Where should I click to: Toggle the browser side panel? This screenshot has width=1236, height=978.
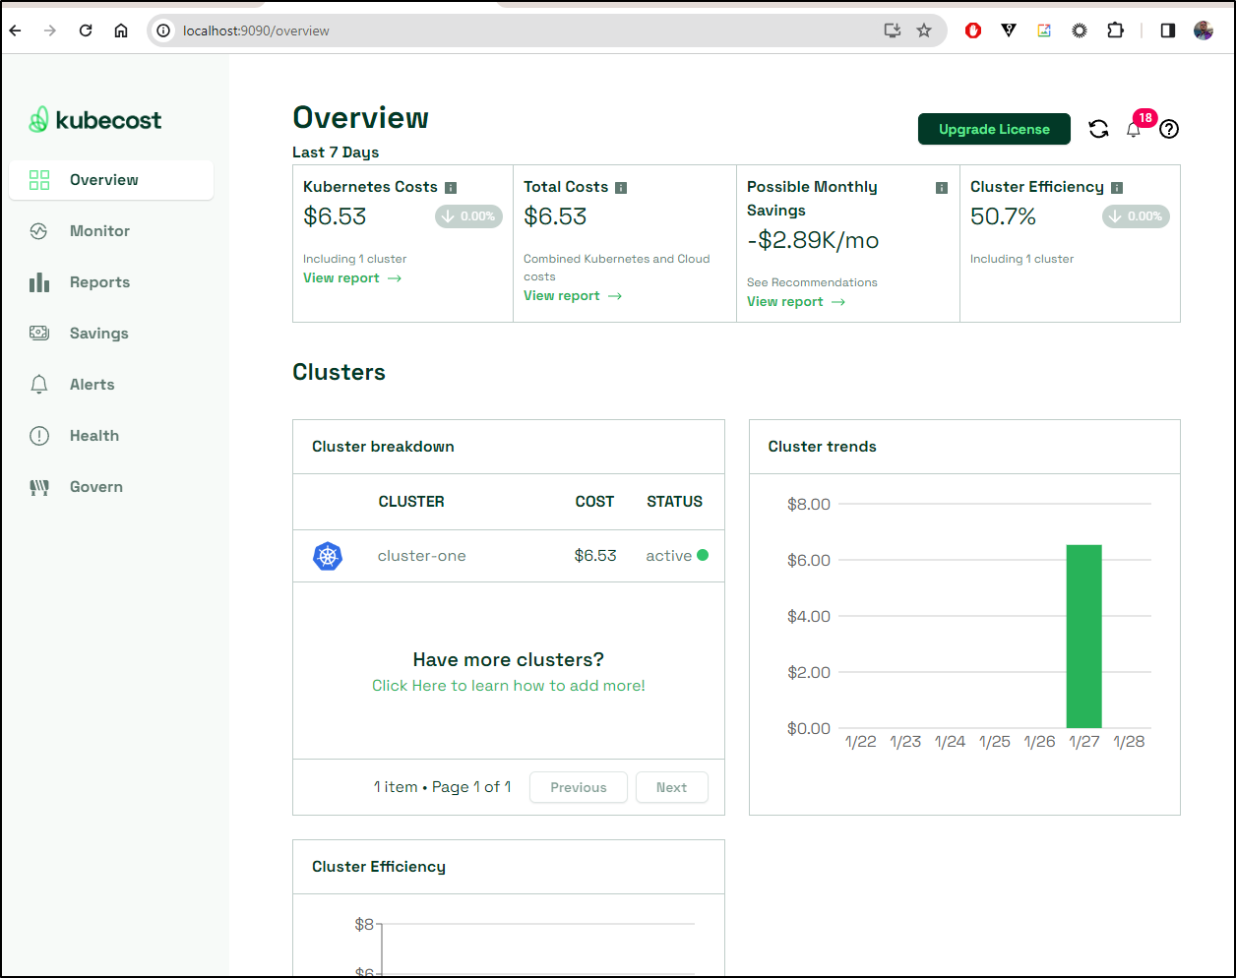point(1168,31)
